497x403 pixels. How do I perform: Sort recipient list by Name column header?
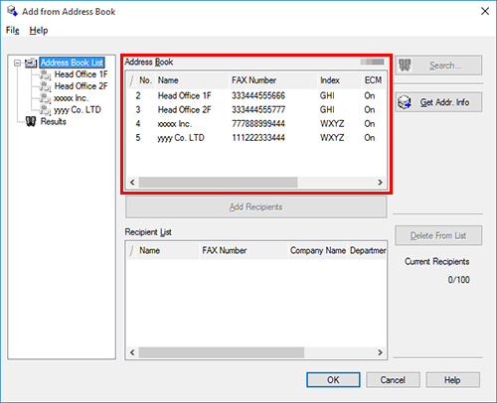click(x=163, y=250)
